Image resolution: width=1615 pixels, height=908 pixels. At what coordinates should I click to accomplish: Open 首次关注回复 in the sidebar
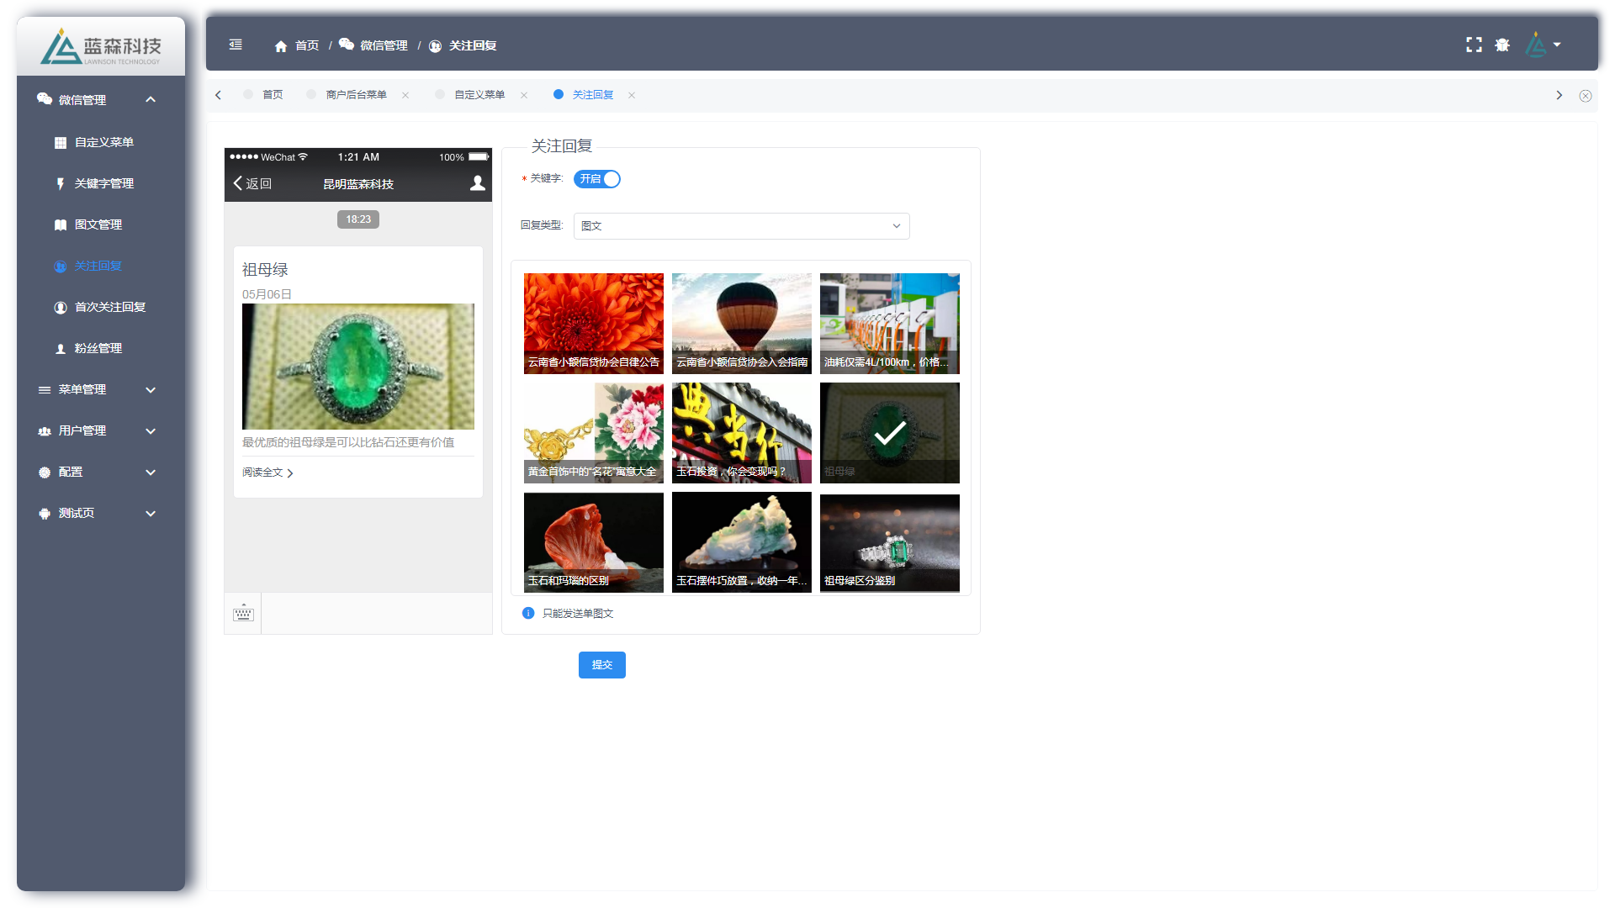coord(109,307)
